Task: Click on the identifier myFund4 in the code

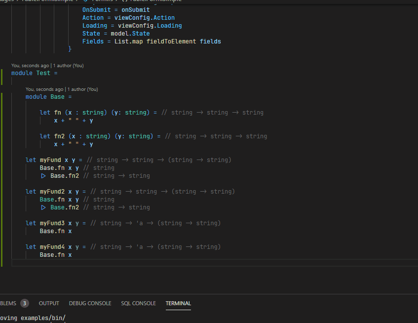Action: [x=52, y=246]
